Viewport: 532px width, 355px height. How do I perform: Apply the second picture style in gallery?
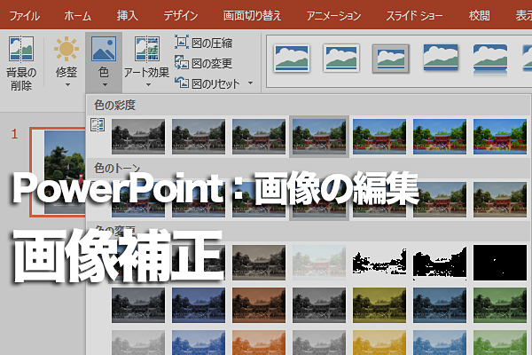click(341, 59)
